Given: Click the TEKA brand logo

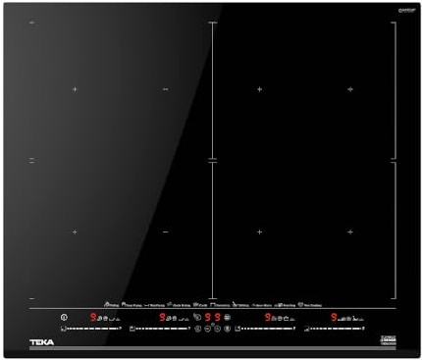Looking at the screenshot, I should 42,342.
